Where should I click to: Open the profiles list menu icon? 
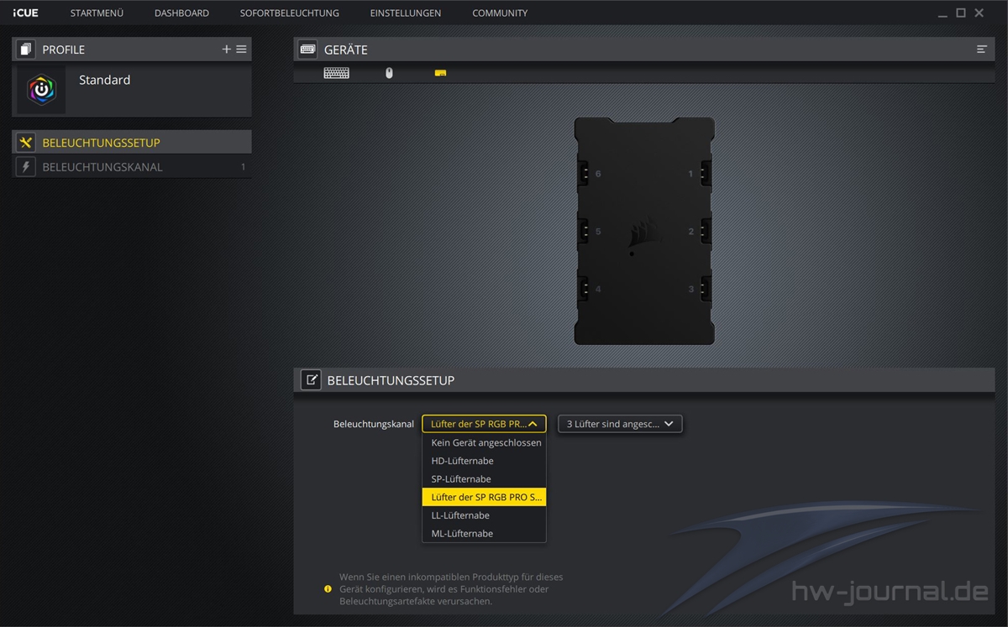(x=241, y=50)
